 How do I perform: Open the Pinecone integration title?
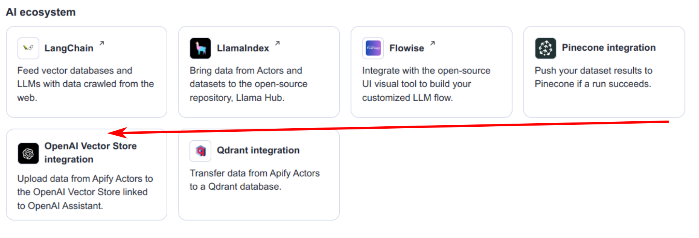point(609,48)
